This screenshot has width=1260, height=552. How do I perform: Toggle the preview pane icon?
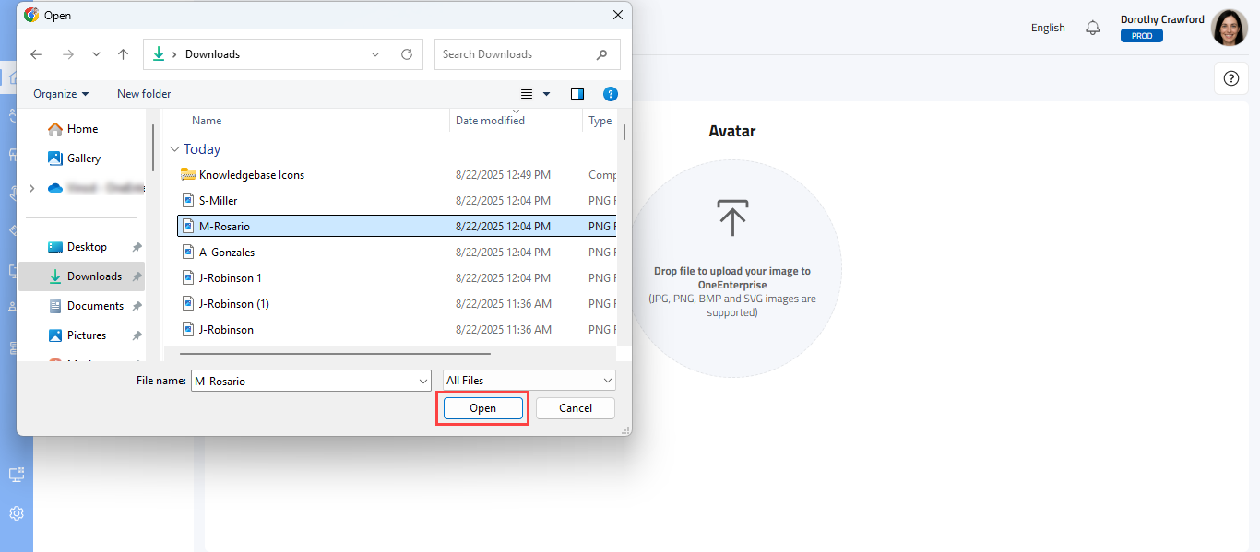tap(577, 94)
